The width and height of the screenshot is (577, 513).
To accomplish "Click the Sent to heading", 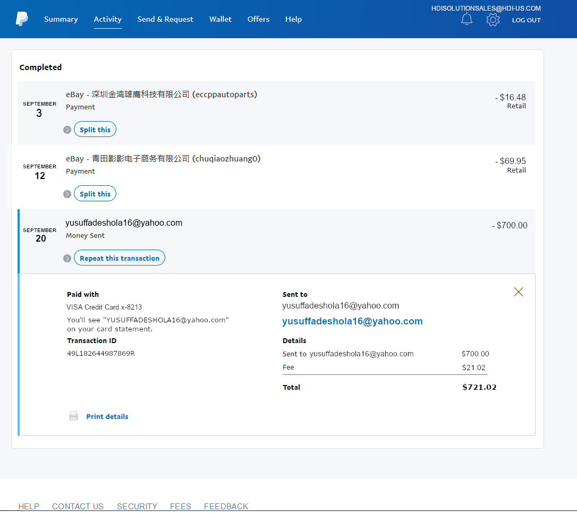I will point(295,295).
